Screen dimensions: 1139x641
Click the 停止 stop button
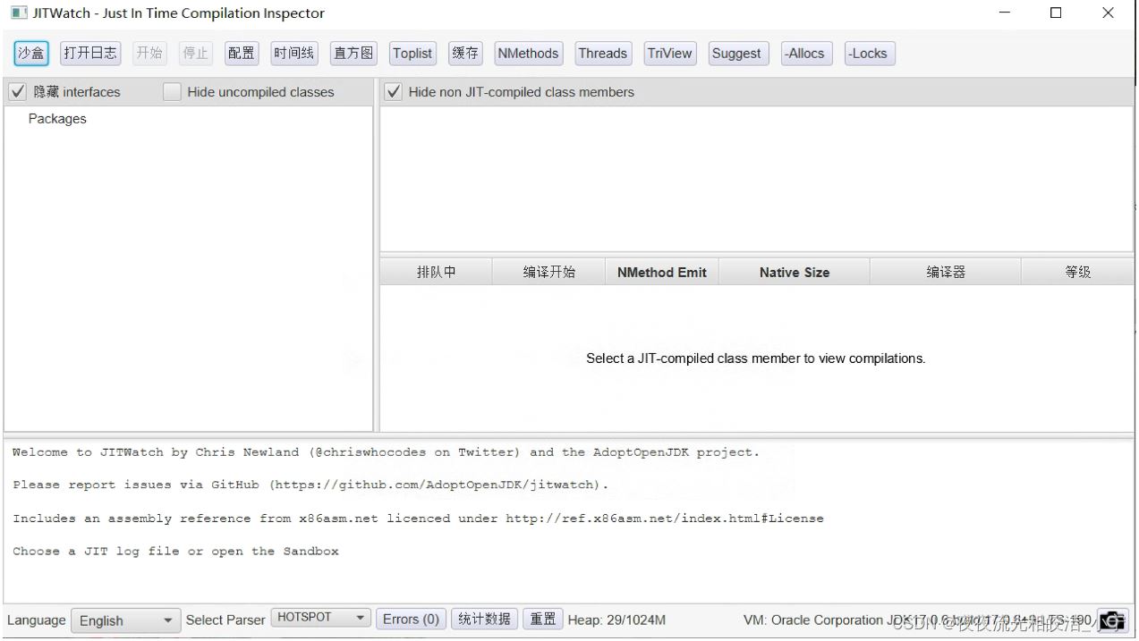(x=195, y=53)
